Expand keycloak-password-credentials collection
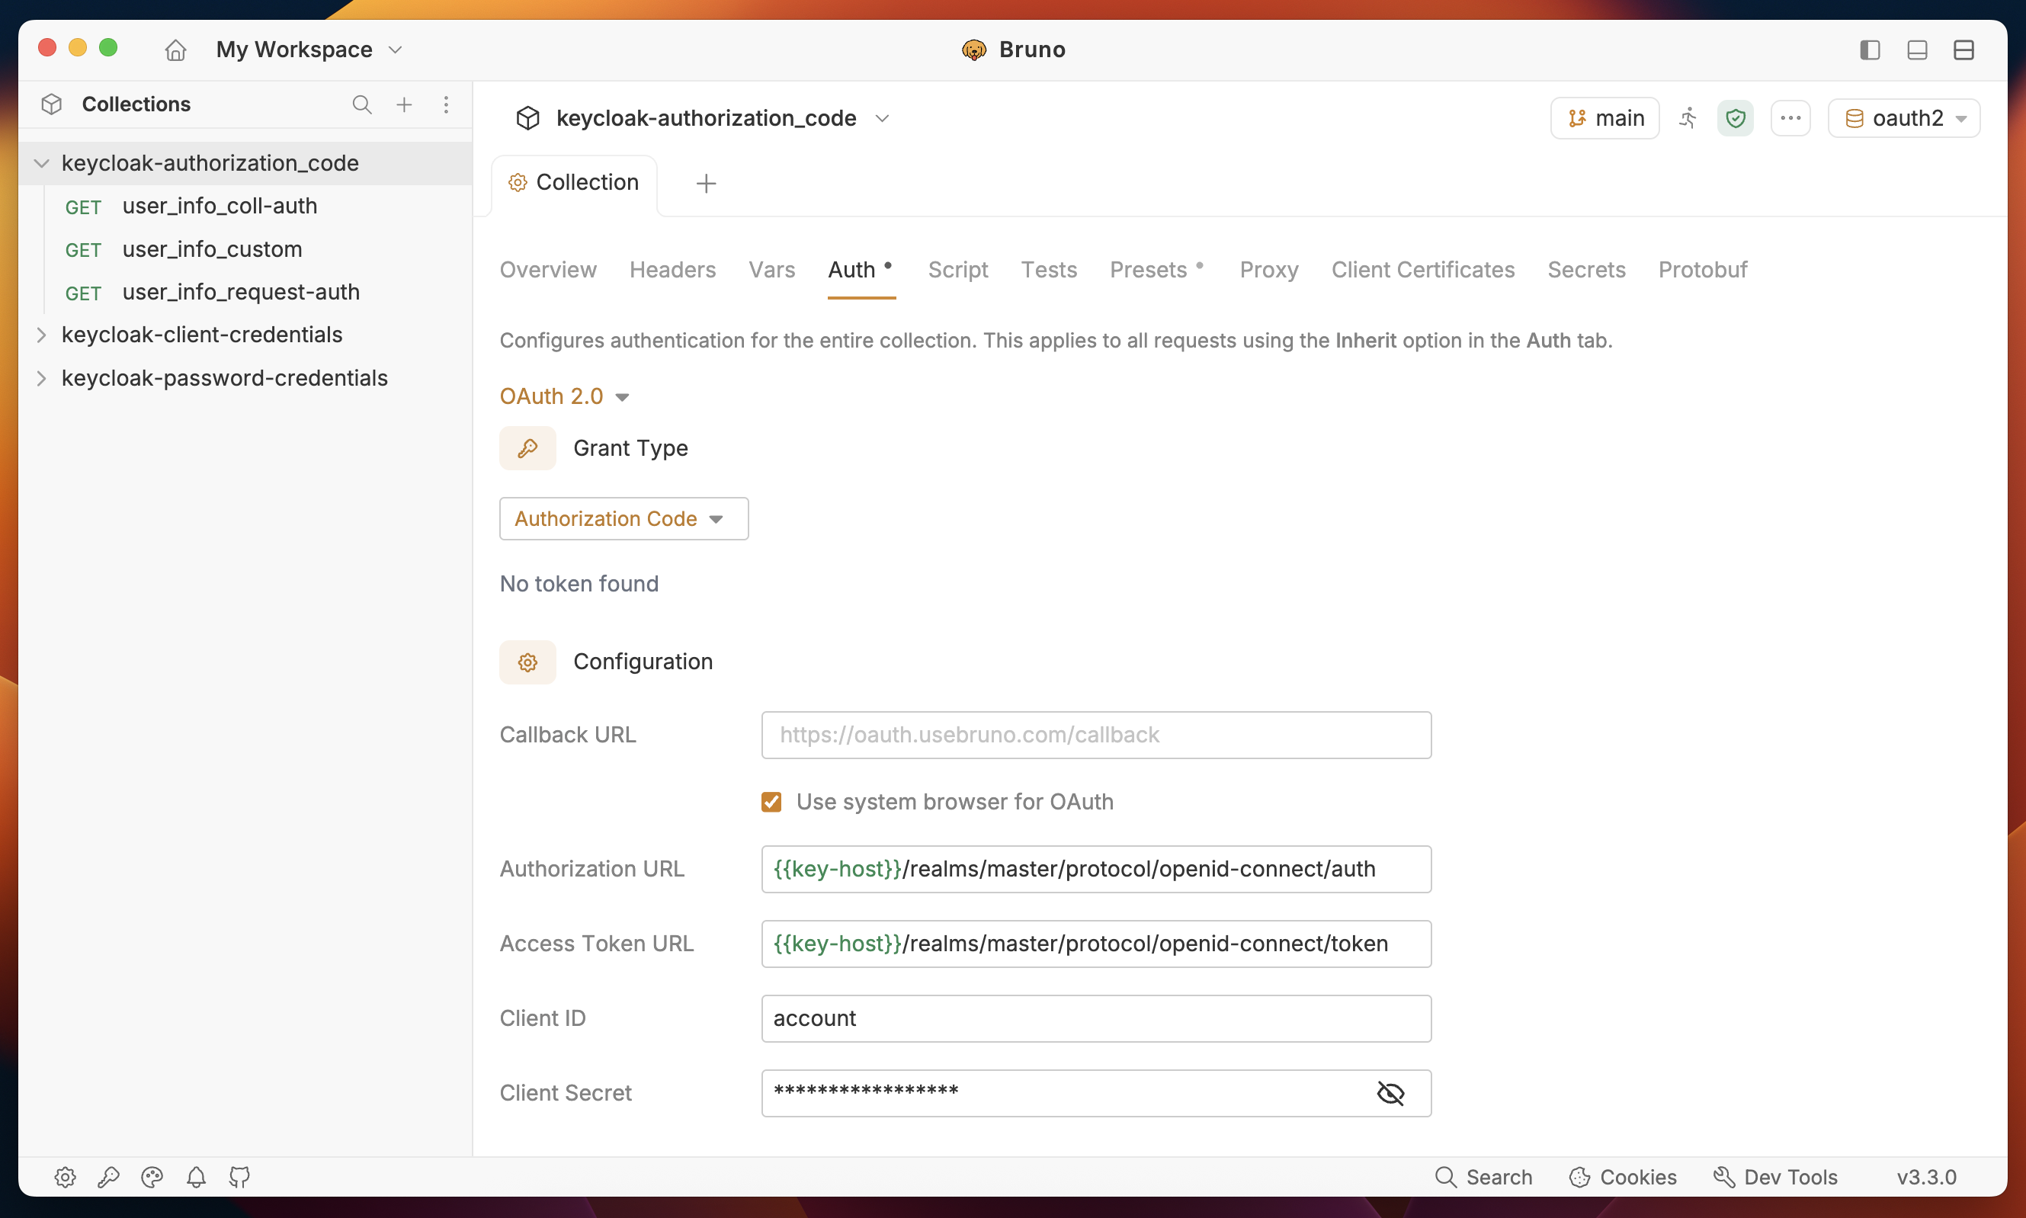This screenshot has height=1218, width=2026. 41,378
